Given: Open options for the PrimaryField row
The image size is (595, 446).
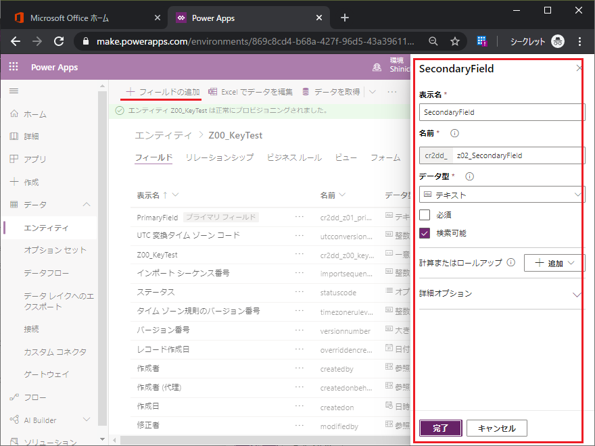Looking at the screenshot, I should coord(300,216).
